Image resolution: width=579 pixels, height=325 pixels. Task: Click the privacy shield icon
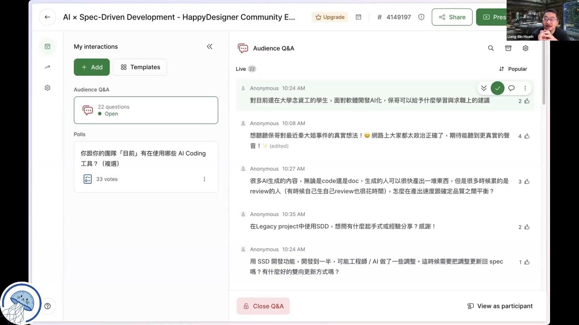coord(421,17)
